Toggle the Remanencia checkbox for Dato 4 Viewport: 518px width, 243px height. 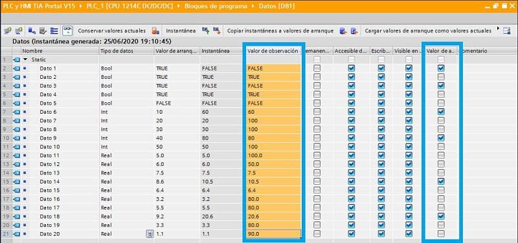tap(317, 94)
